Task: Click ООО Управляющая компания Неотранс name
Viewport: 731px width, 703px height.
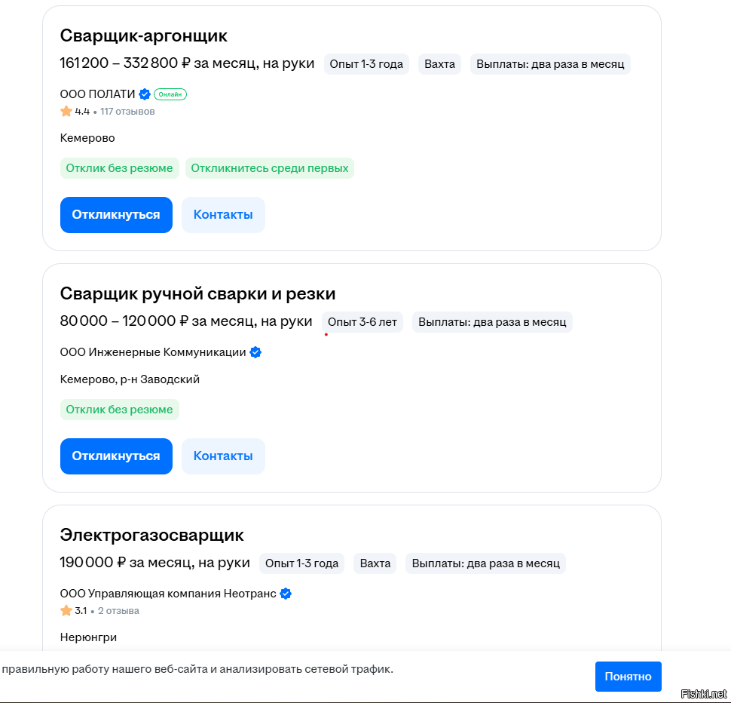Action: [168, 594]
